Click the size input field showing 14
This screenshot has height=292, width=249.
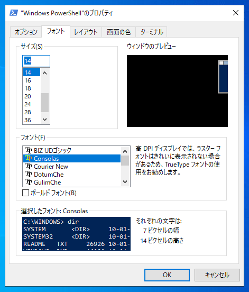[36, 61]
